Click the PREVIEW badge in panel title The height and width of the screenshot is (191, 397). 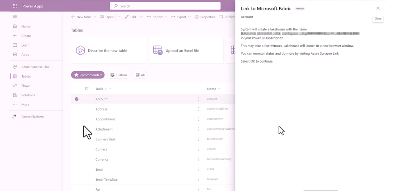tap(300, 9)
